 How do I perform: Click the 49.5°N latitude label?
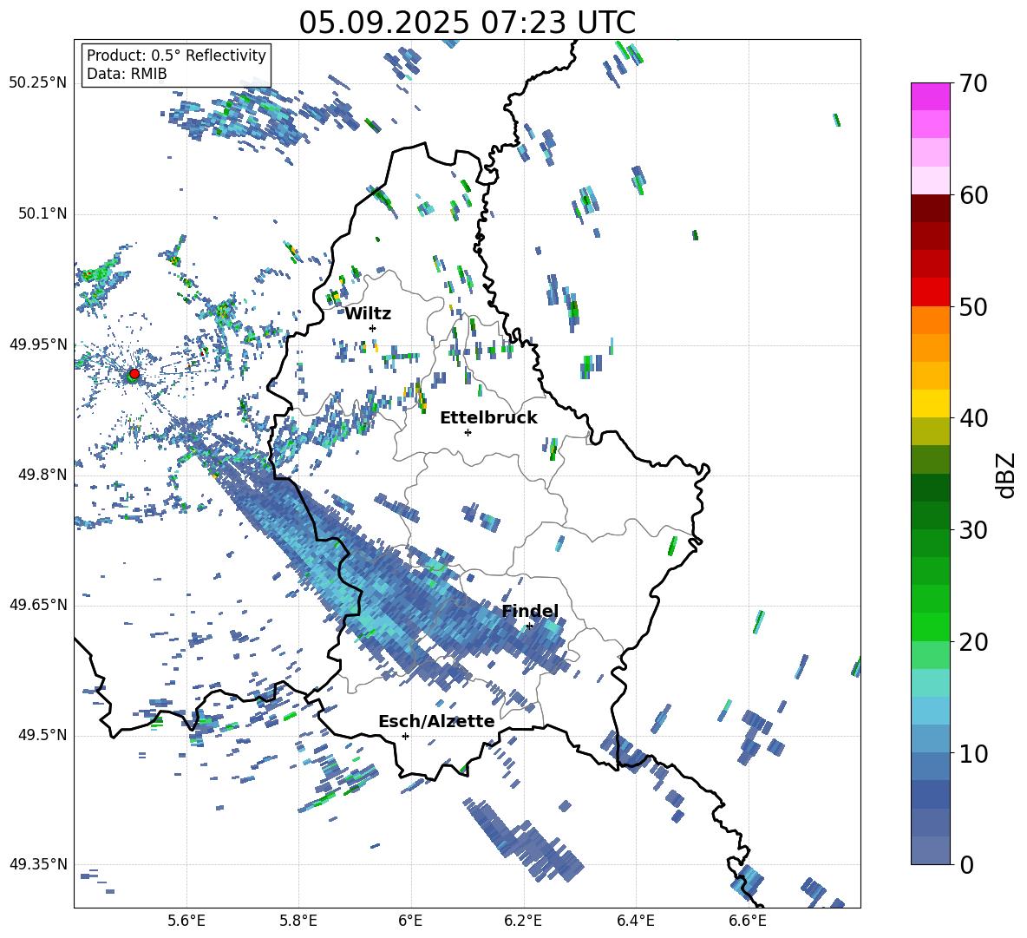(x=42, y=735)
